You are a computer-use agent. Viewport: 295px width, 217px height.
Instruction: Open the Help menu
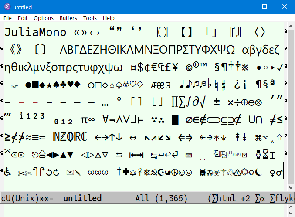tap(109, 18)
